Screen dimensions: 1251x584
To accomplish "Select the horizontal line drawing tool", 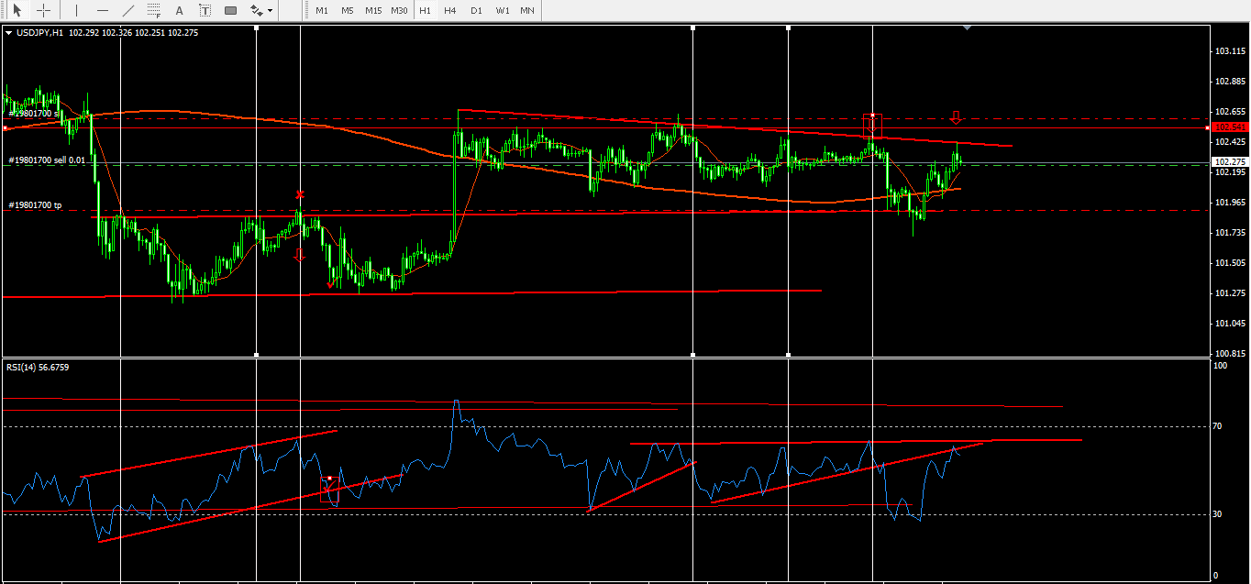I will pos(102,10).
